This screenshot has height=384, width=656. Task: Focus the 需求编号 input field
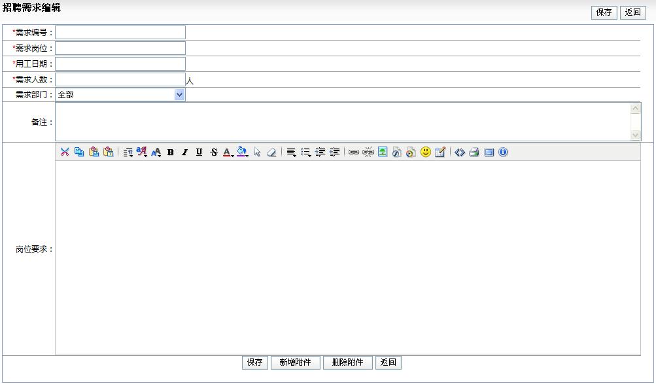(x=120, y=33)
